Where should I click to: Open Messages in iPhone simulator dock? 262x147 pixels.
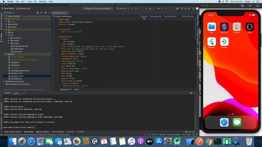(x=237, y=122)
